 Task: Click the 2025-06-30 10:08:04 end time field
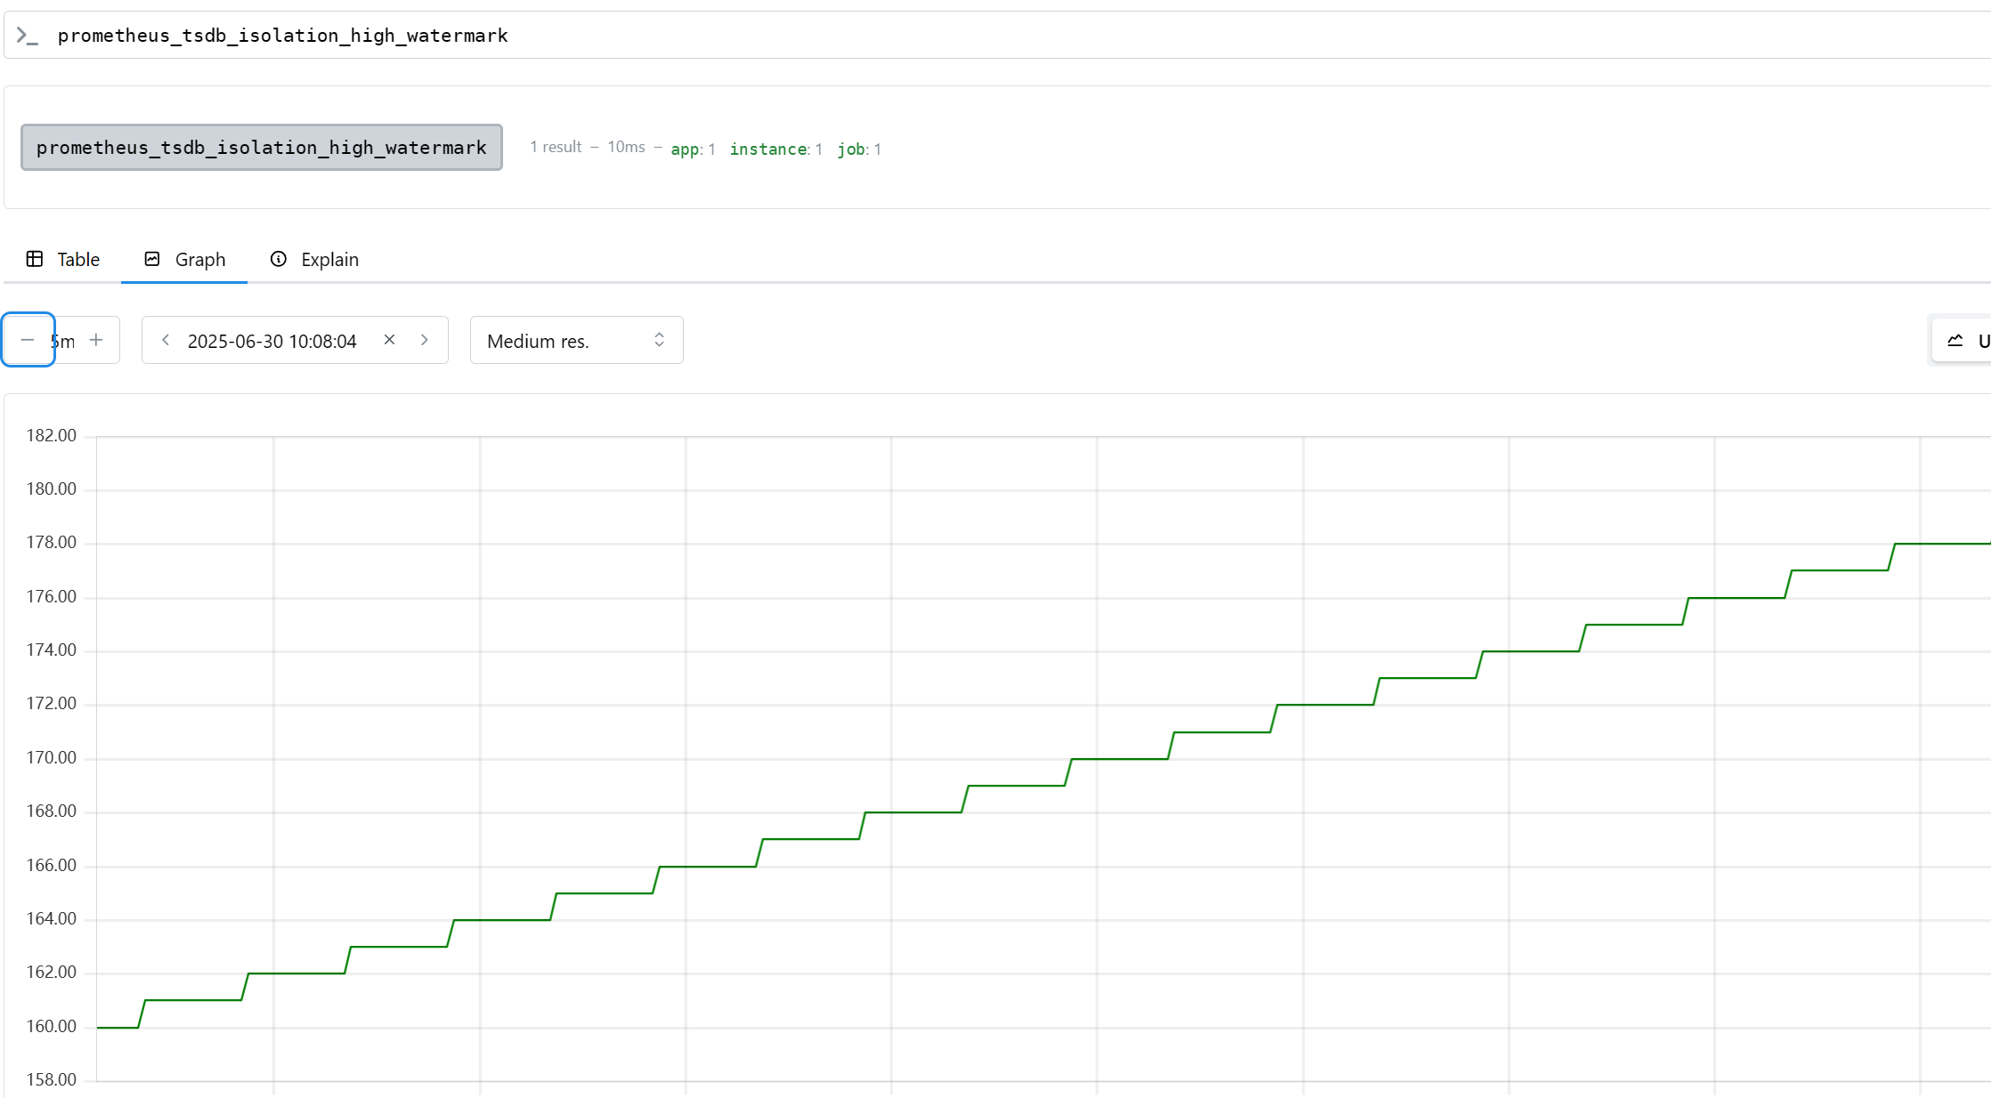(x=272, y=341)
